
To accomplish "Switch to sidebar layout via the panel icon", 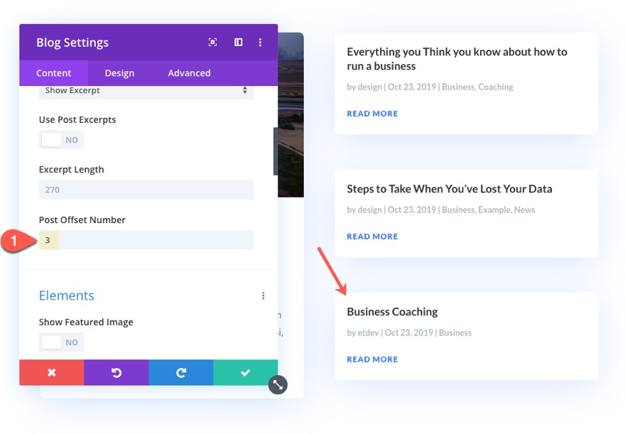I will pyautogui.click(x=237, y=43).
